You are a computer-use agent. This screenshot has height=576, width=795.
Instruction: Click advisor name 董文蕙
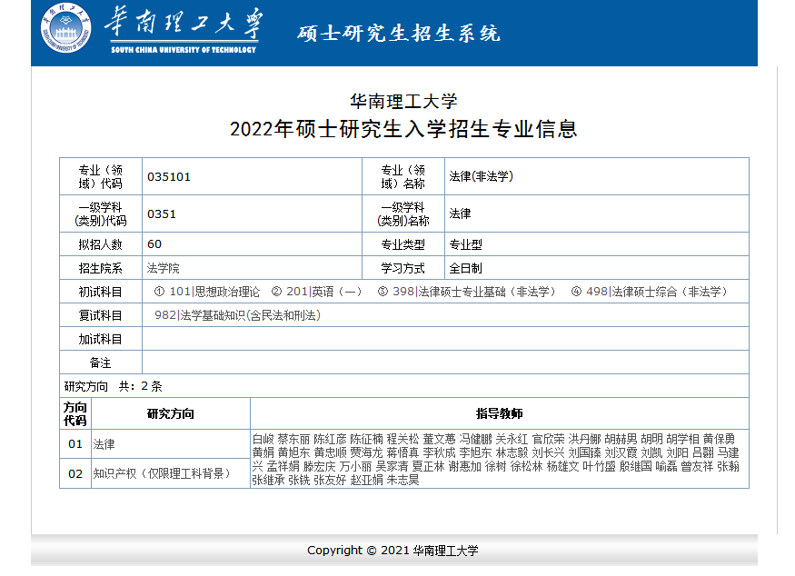[440, 439]
